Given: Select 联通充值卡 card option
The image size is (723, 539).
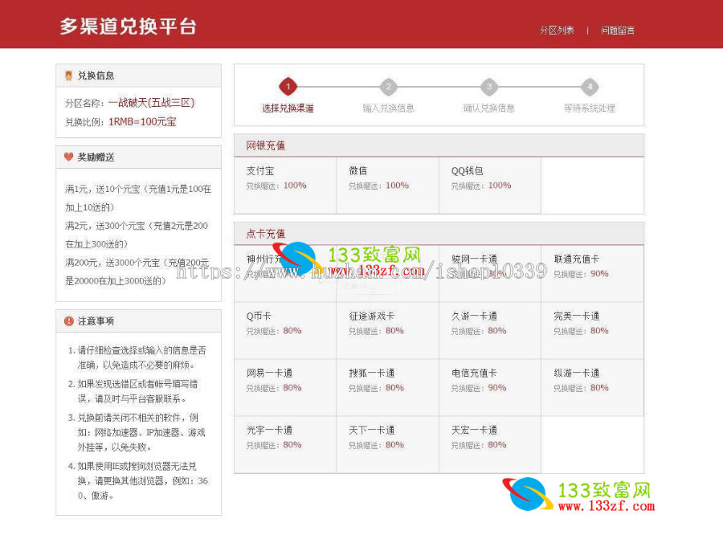Looking at the screenshot, I should 593,274.
